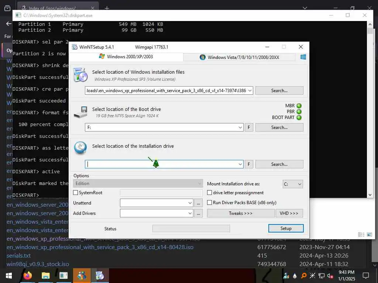Image resolution: width=378 pixels, height=283 pixels.
Task: Click Search for the Installation drive
Action: point(279,164)
